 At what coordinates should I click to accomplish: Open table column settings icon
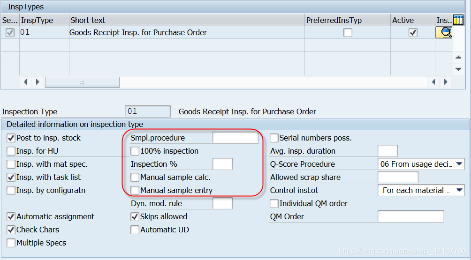(458, 20)
